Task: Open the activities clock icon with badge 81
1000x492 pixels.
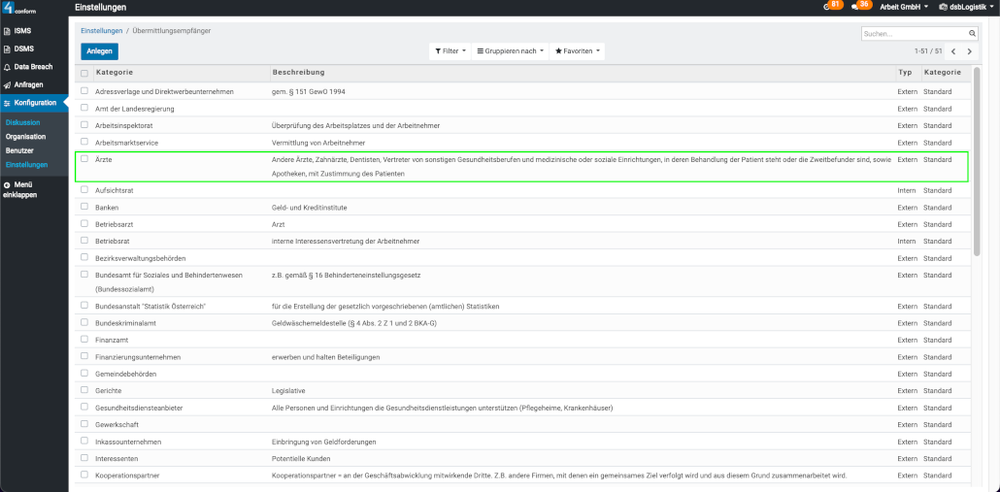Action: [x=827, y=7]
